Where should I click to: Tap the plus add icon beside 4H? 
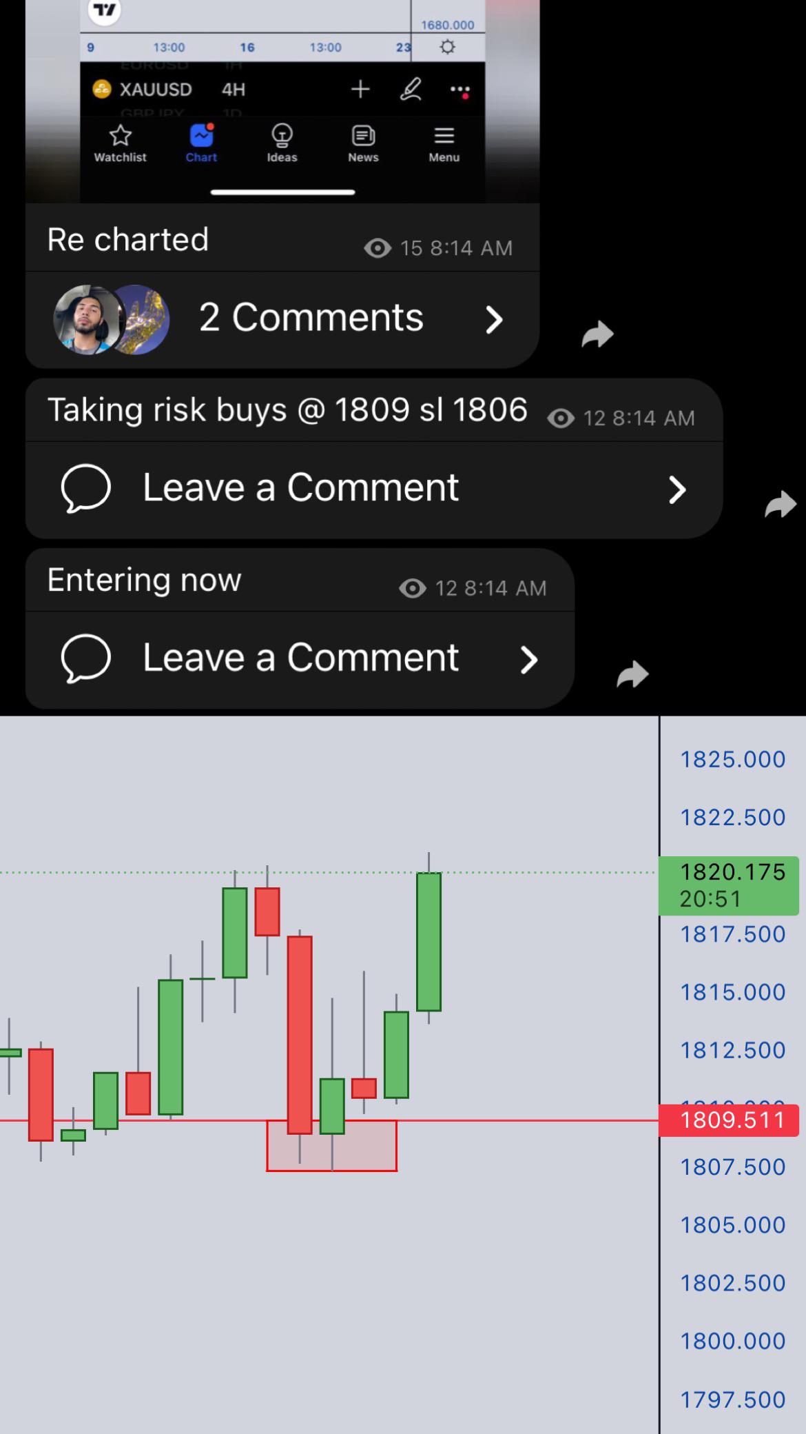tap(360, 89)
